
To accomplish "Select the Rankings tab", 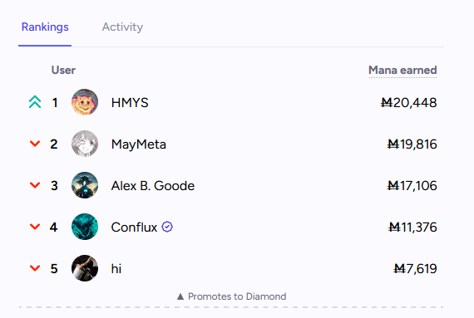I will pos(45,27).
